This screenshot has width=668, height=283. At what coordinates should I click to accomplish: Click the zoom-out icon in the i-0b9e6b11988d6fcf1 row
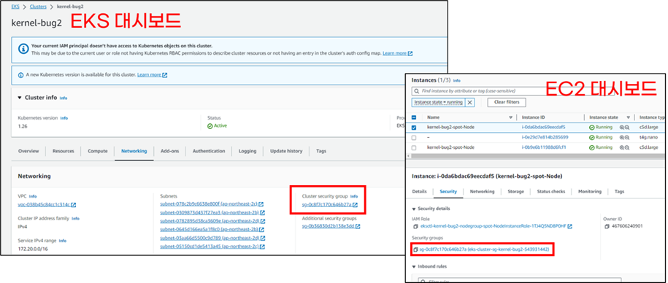pyautogui.click(x=627, y=147)
